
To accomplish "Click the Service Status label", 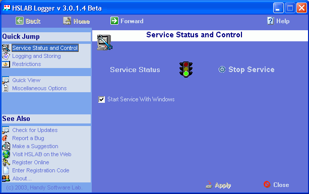I will tap(135, 70).
